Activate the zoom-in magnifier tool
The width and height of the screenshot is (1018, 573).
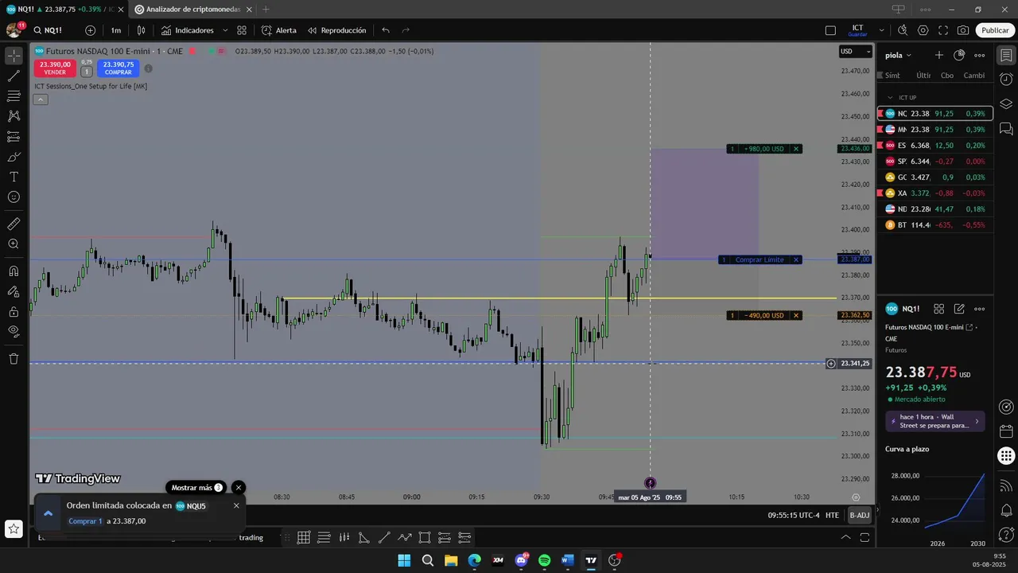[x=14, y=244]
